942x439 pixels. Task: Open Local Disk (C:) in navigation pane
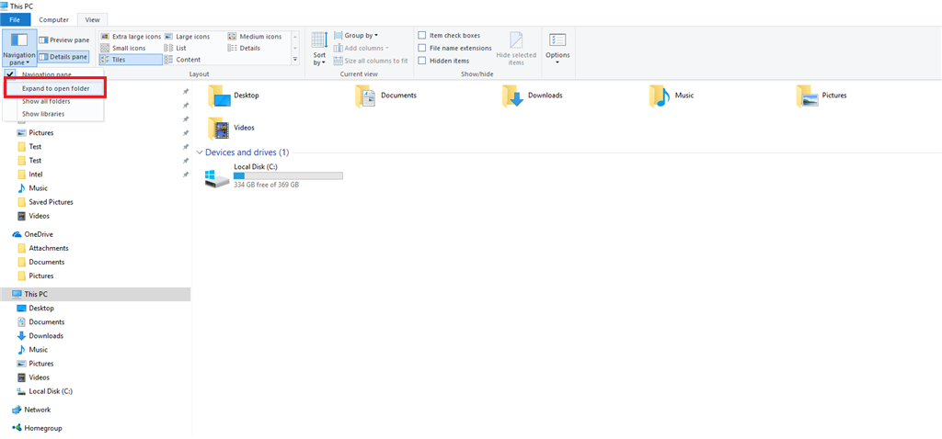(x=51, y=391)
